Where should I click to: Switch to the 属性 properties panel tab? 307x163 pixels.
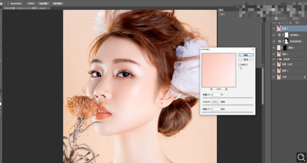pos(221,10)
